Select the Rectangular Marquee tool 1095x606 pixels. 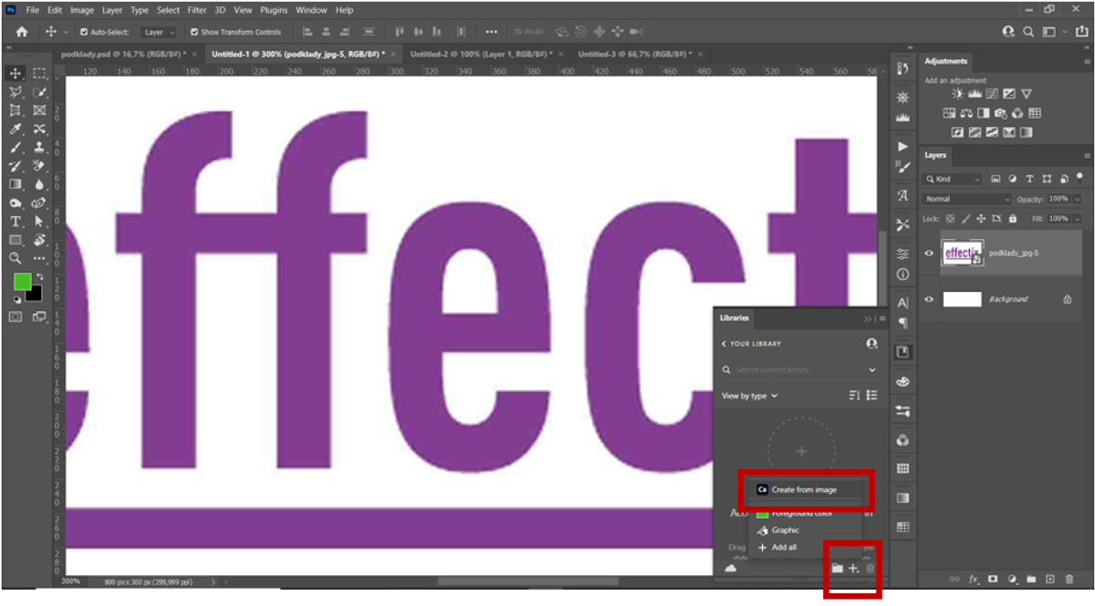click(x=39, y=73)
